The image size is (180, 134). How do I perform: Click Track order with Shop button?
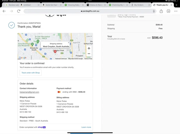pyautogui.click(x=30, y=73)
